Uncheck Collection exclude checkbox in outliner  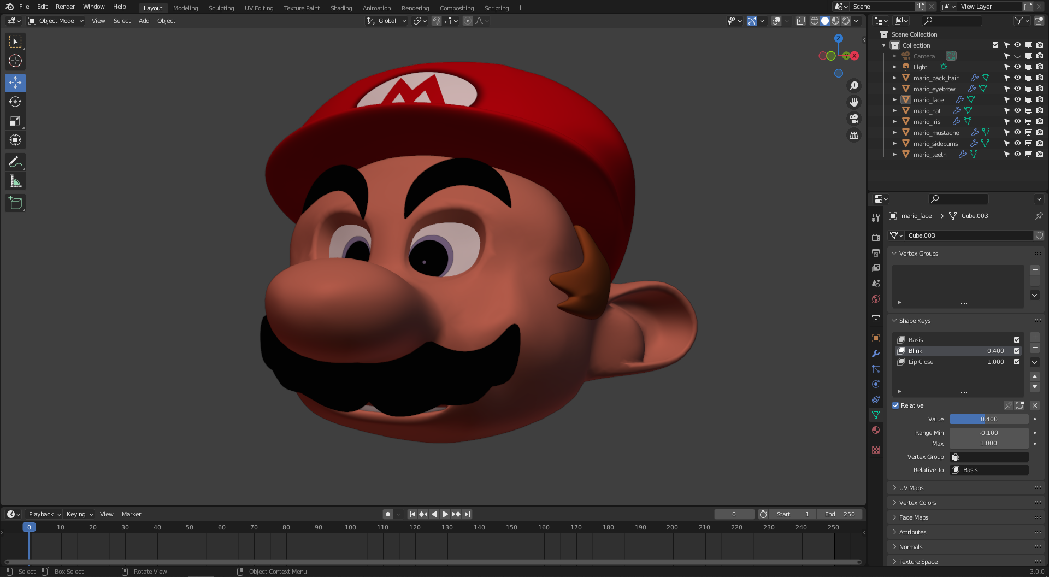995,45
